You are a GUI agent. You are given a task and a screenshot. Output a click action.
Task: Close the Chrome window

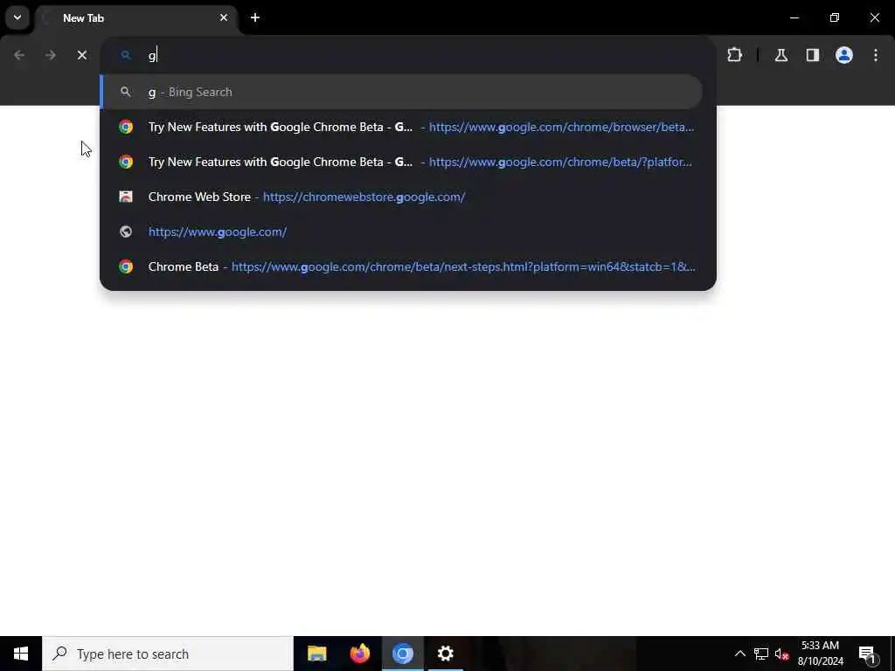pos(874,17)
